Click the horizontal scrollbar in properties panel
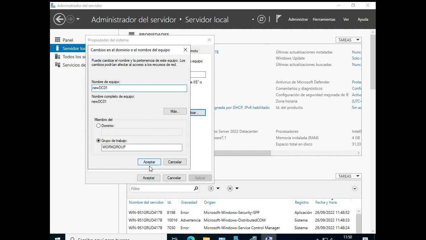Viewport: 426px width, 240px height. (x=242, y=153)
